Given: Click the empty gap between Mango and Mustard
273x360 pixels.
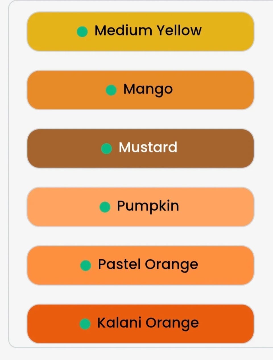Looking at the screenshot, I should [140, 119].
